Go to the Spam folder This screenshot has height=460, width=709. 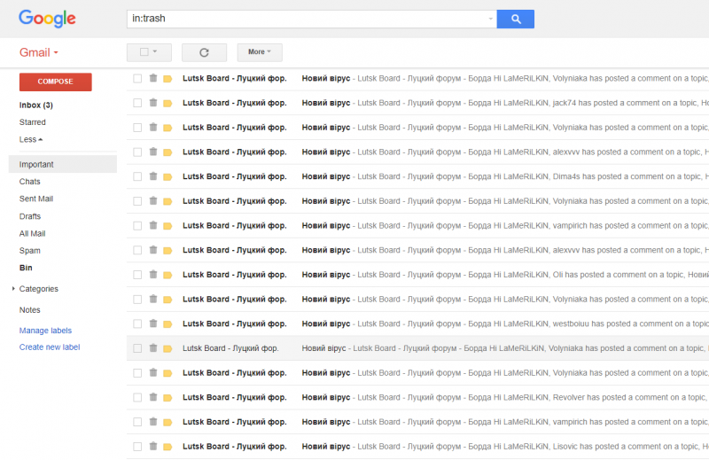[x=30, y=251]
